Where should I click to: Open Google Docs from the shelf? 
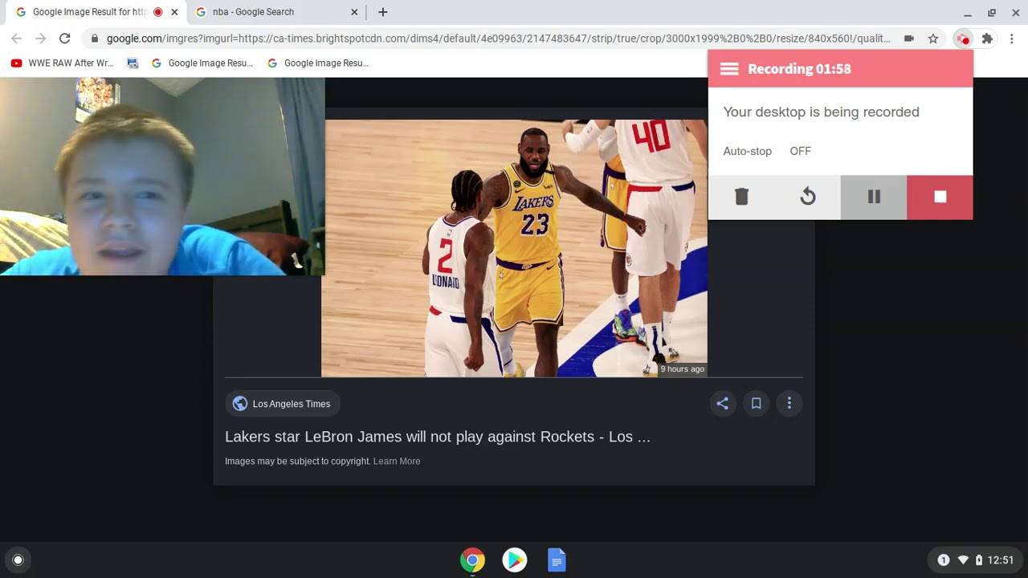click(x=557, y=560)
